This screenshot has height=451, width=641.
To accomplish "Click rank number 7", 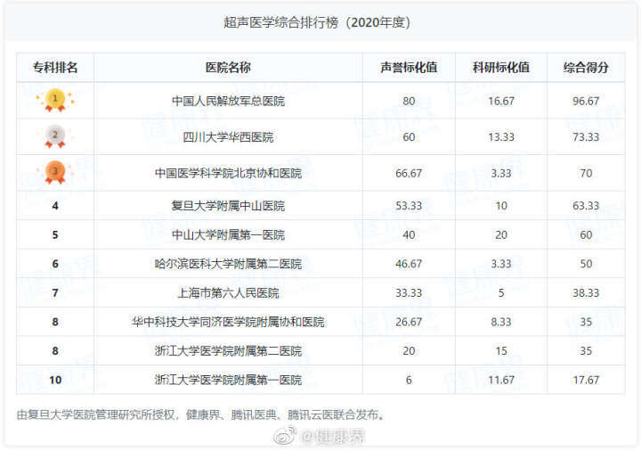I will pyautogui.click(x=55, y=292).
